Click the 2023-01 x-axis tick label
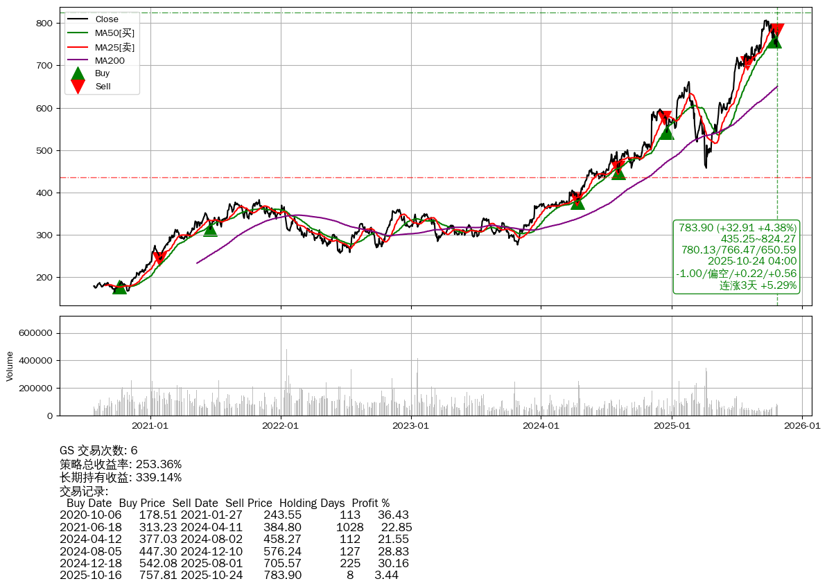The image size is (827, 588). [411, 427]
